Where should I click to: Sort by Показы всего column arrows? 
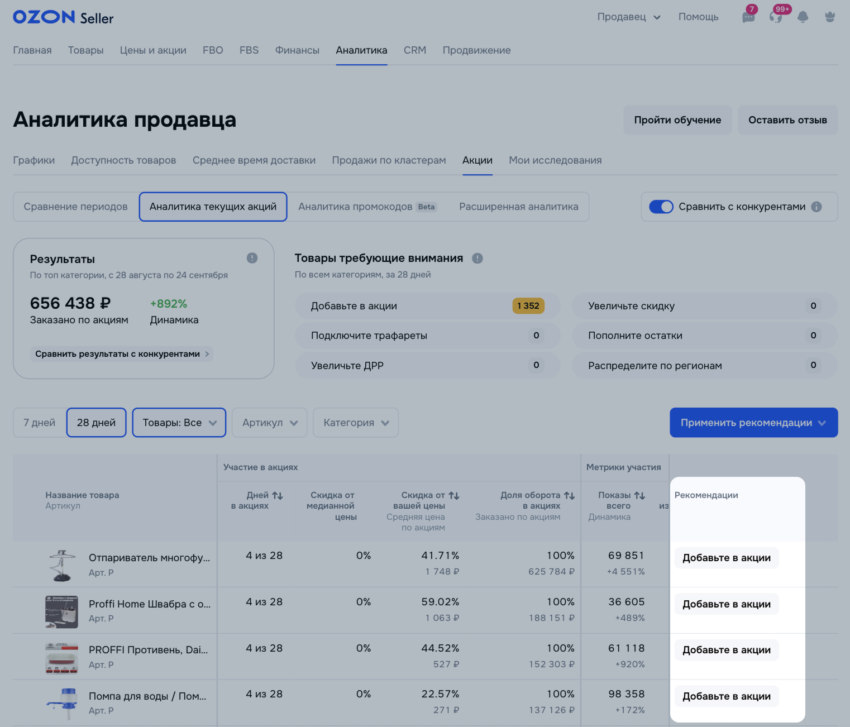click(639, 495)
